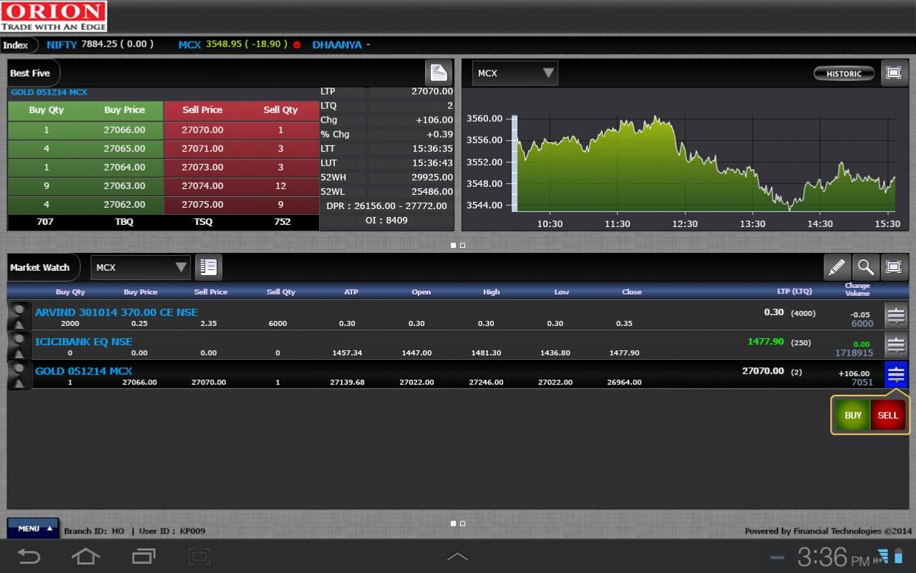The height and width of the screenshot is (573, 916).
Task: Open row options icon for GOLD 051214 MCX
Action: pos(896,374)
